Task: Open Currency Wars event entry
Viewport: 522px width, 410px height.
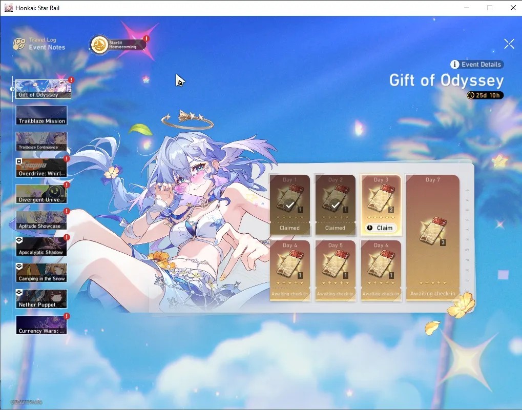Action: pos(41,325)
